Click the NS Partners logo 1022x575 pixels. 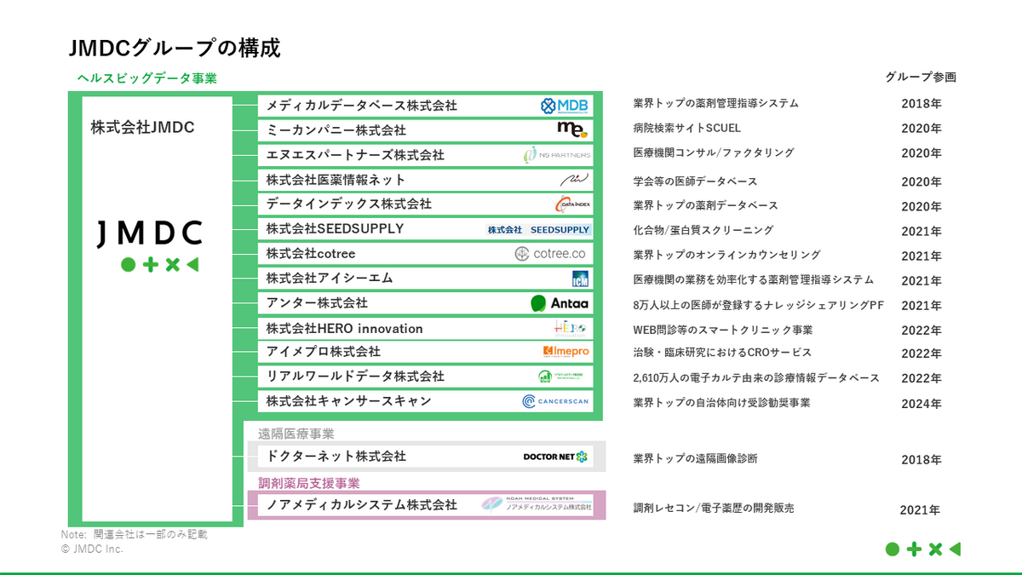coord(559,155)
